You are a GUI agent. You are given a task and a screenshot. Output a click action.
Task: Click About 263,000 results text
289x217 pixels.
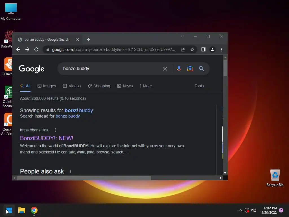coord(53,98)
